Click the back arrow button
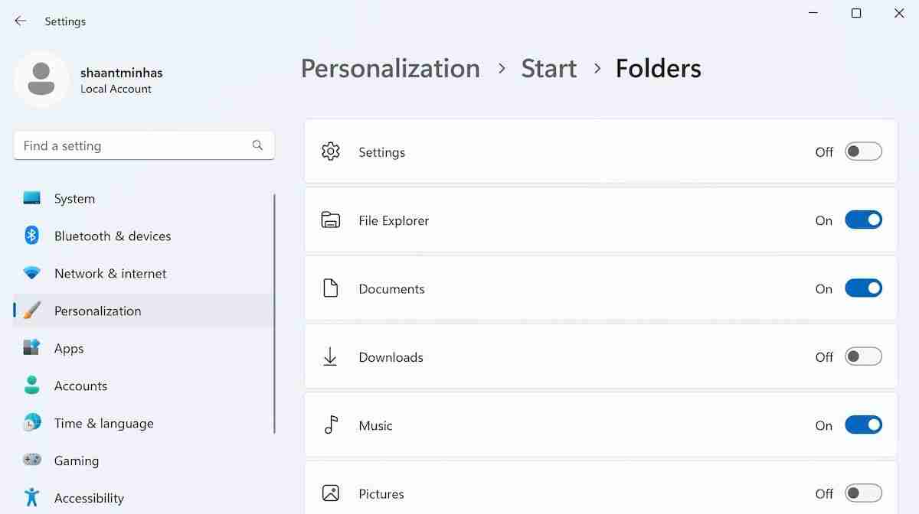 [x=20, y=21]
